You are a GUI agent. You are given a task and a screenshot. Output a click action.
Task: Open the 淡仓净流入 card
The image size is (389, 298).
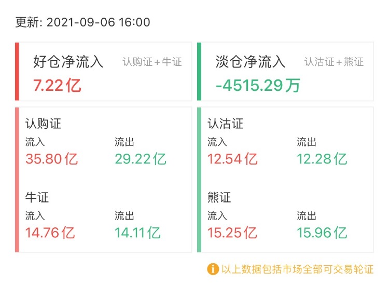click(x=285, y=71)
